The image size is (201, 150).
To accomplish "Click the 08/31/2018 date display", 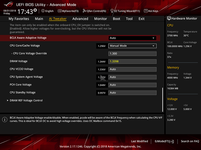I will 10,11.
